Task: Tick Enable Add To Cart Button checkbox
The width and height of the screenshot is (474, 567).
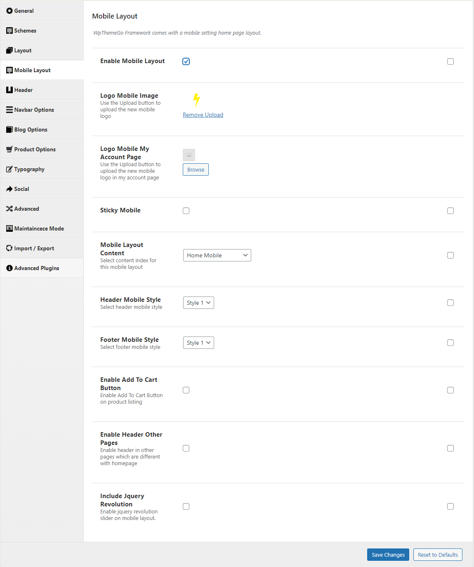Action: coord(186,390)
